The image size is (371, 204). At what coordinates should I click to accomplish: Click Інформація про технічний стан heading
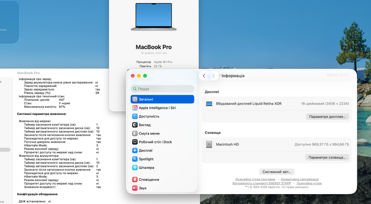[41, 96]
